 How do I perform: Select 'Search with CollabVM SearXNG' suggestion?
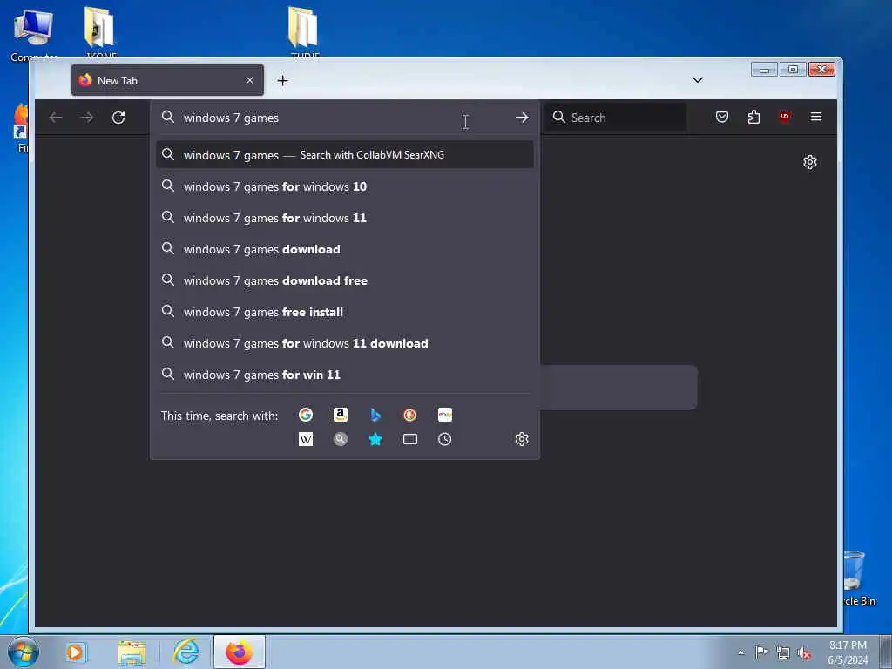345,155
